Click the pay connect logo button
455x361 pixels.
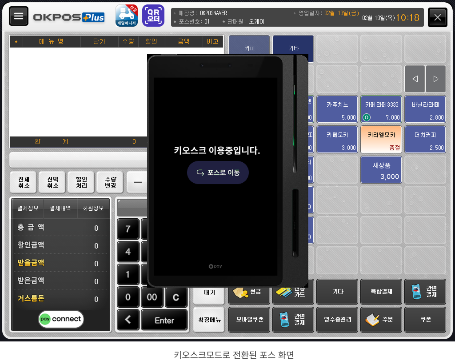click(61, 319)
